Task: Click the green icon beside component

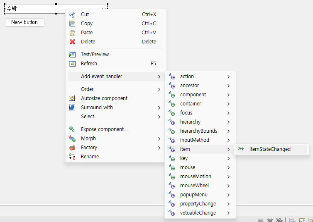Action: 172,95
